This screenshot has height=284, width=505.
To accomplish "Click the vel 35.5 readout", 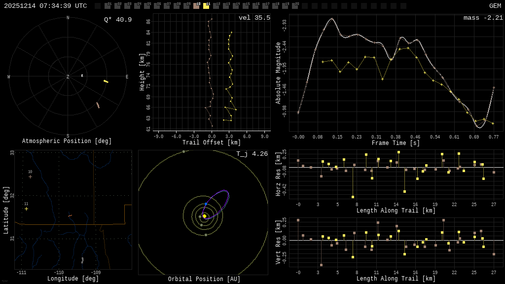I will pos(254,18).
